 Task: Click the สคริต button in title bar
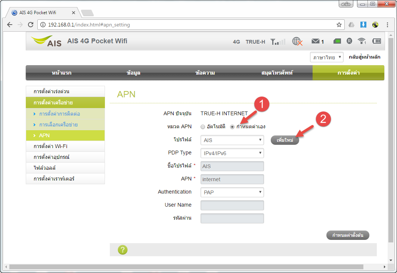pyautogui.click(x=346, y=4)
